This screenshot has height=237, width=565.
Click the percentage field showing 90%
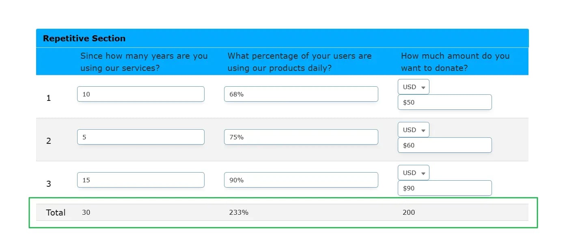(301, 180)
